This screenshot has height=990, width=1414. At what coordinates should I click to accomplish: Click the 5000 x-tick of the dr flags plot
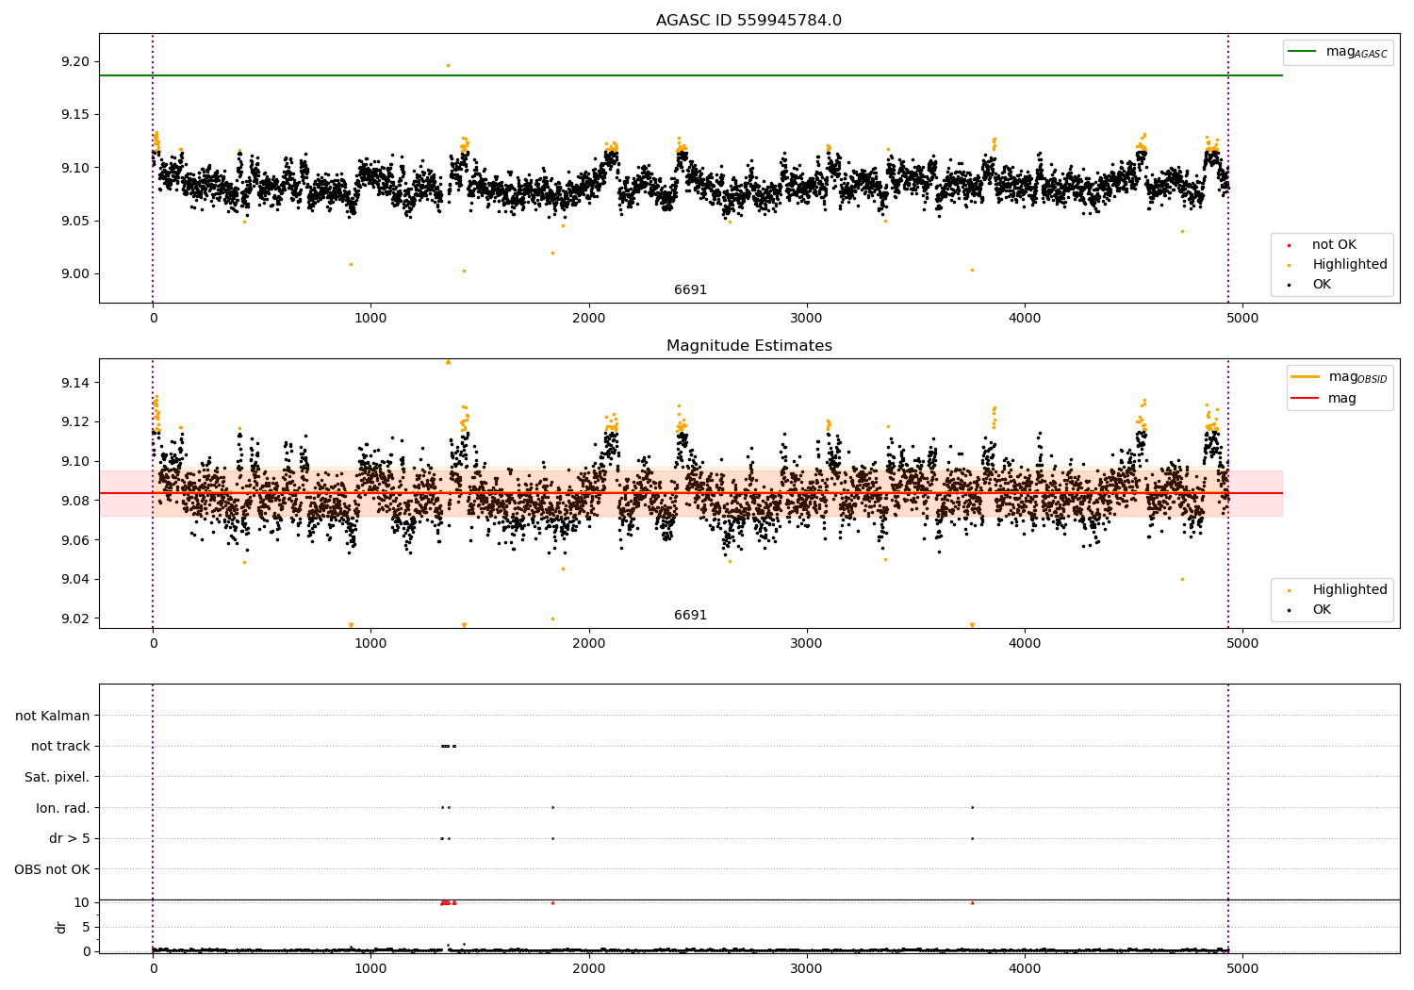(1242, 969)
